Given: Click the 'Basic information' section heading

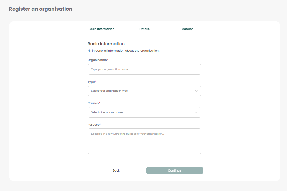Looking at the screenshot, I should tap(106, 44).
